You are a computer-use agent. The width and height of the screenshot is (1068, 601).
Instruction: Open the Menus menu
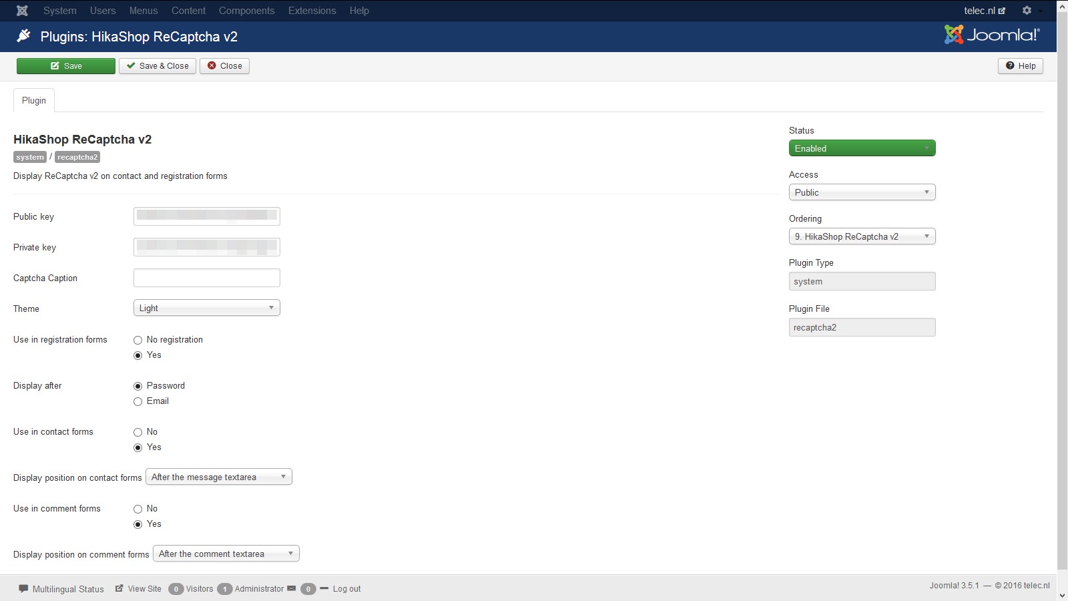(144, 11)
